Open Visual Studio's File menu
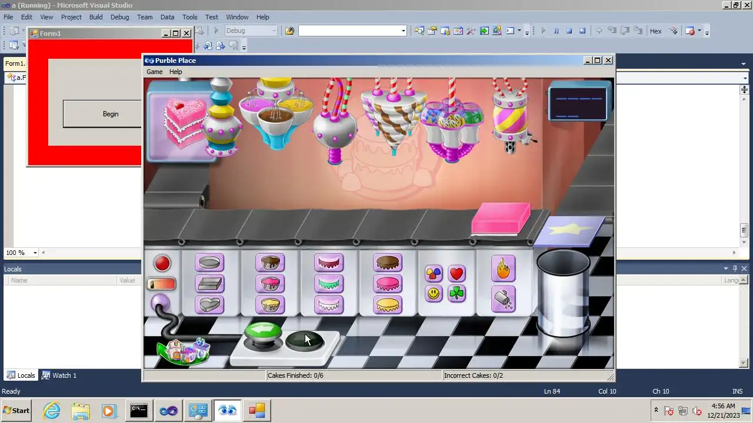 [8, 17]
